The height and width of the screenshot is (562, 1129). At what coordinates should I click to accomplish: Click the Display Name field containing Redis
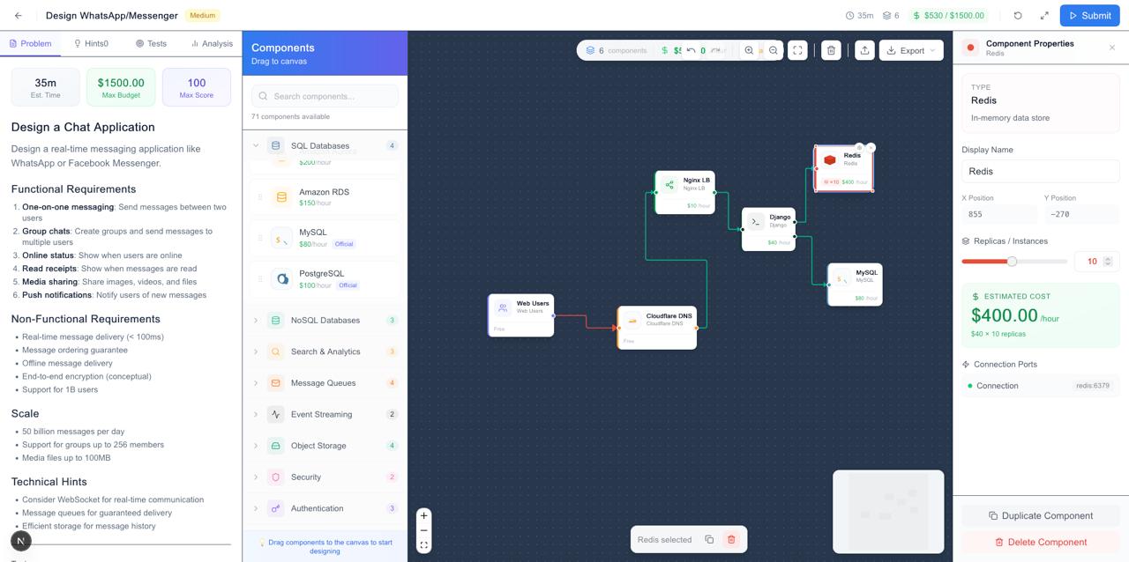tap(1041, 171)
